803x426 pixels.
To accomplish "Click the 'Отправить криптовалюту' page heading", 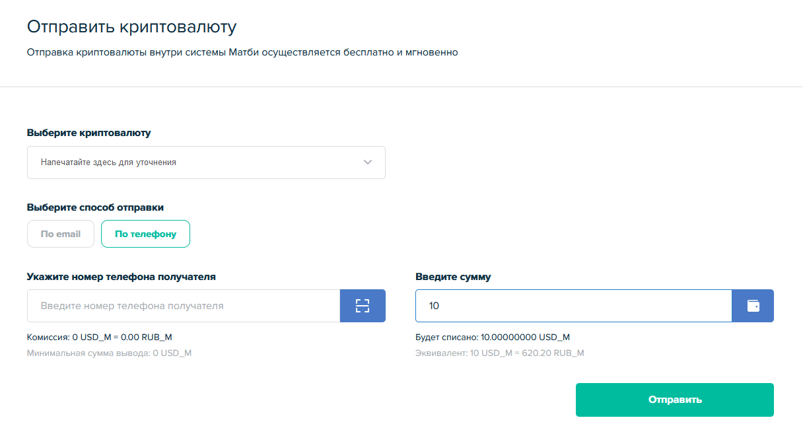I will (x=131, y=27).
